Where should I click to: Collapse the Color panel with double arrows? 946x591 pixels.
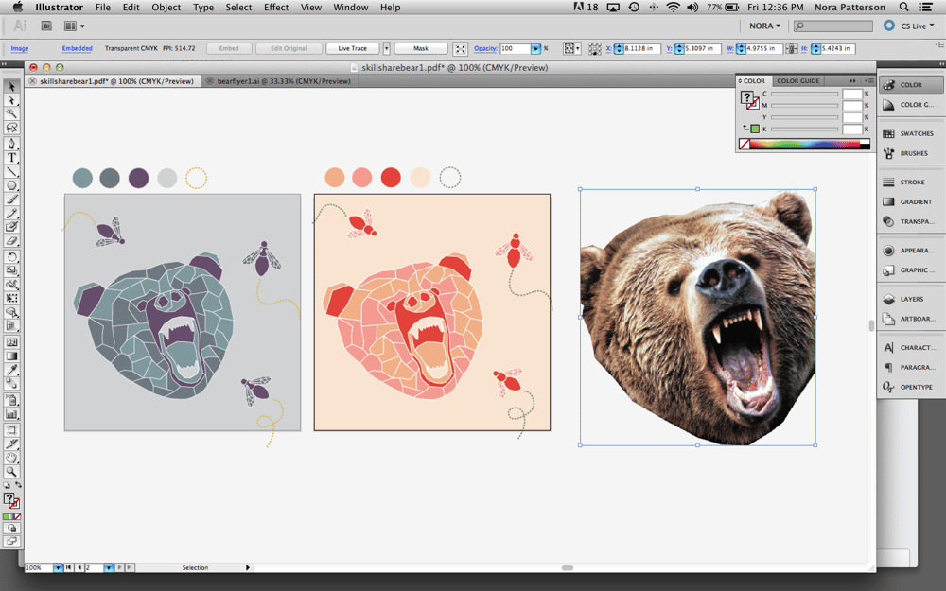point(852,80)
